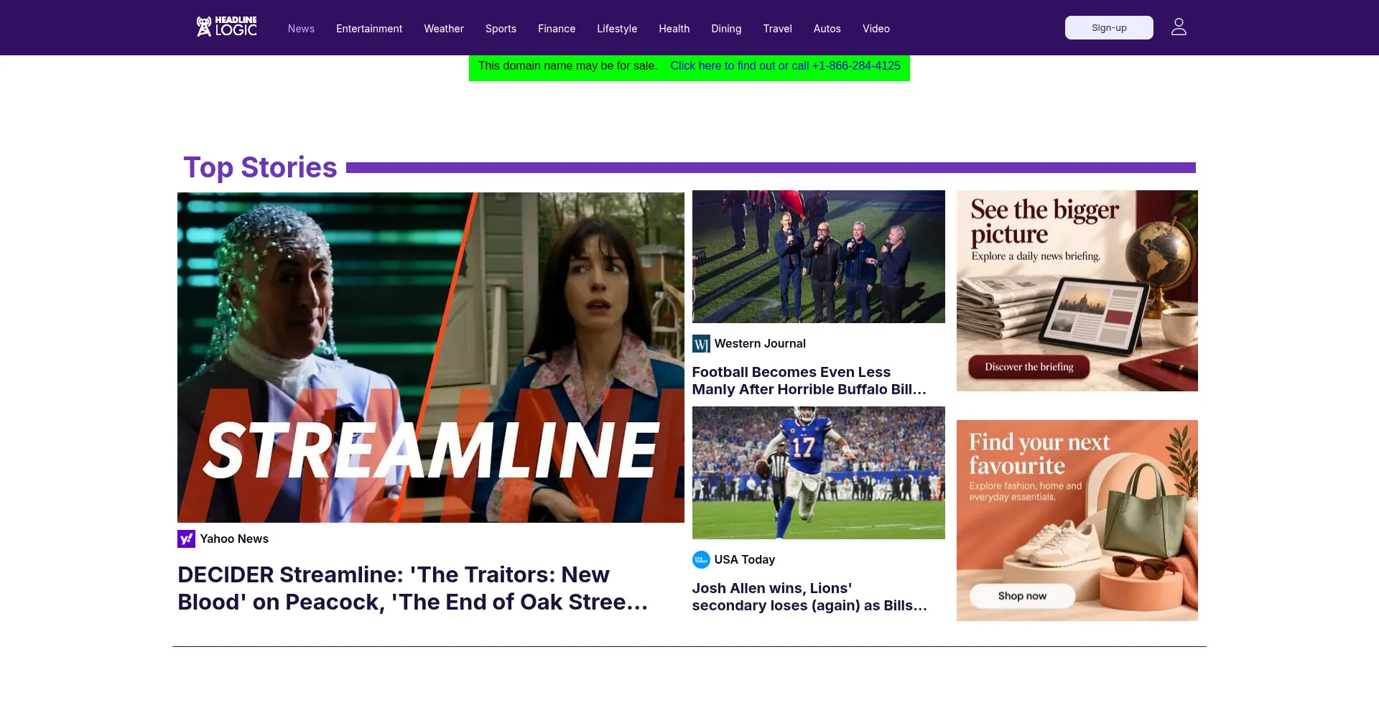Open the Football Becomes Even Less Manly headline
Viewport: 1379px width, 713px height.
coord(809,381)
